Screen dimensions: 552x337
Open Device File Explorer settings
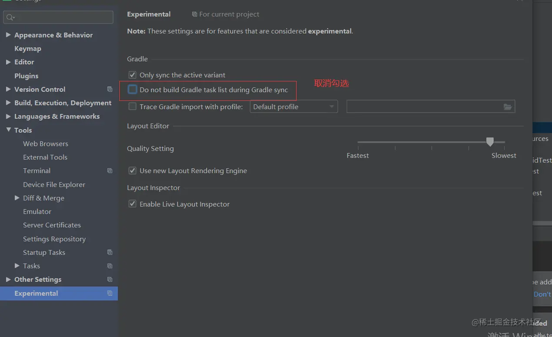tap(54, 184)
